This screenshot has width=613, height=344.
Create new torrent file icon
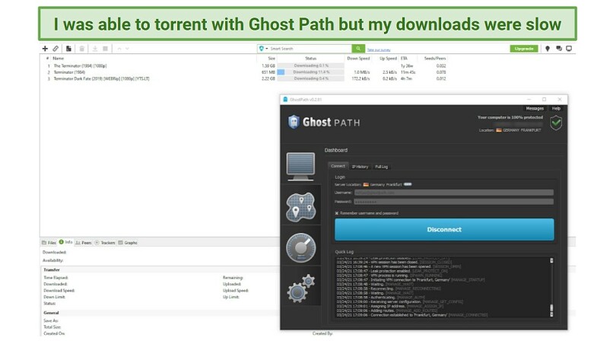point(68,49)
